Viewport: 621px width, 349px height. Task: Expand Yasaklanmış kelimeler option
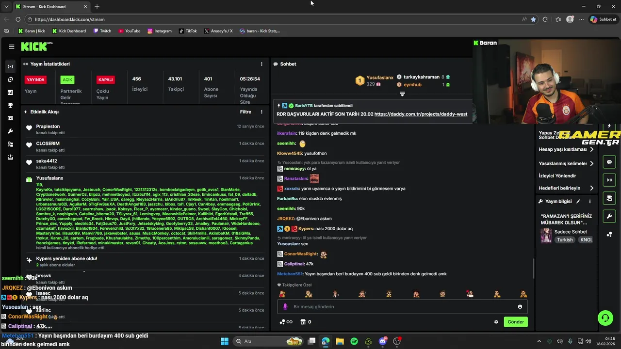pyautogui.click(x=567, y=163)
